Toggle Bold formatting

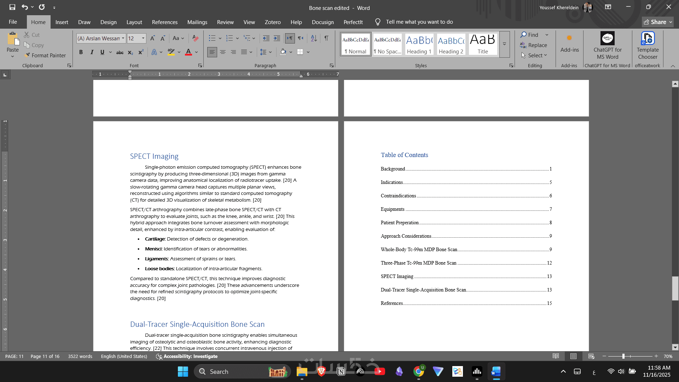pyautogui.click(x=81, y=52)
